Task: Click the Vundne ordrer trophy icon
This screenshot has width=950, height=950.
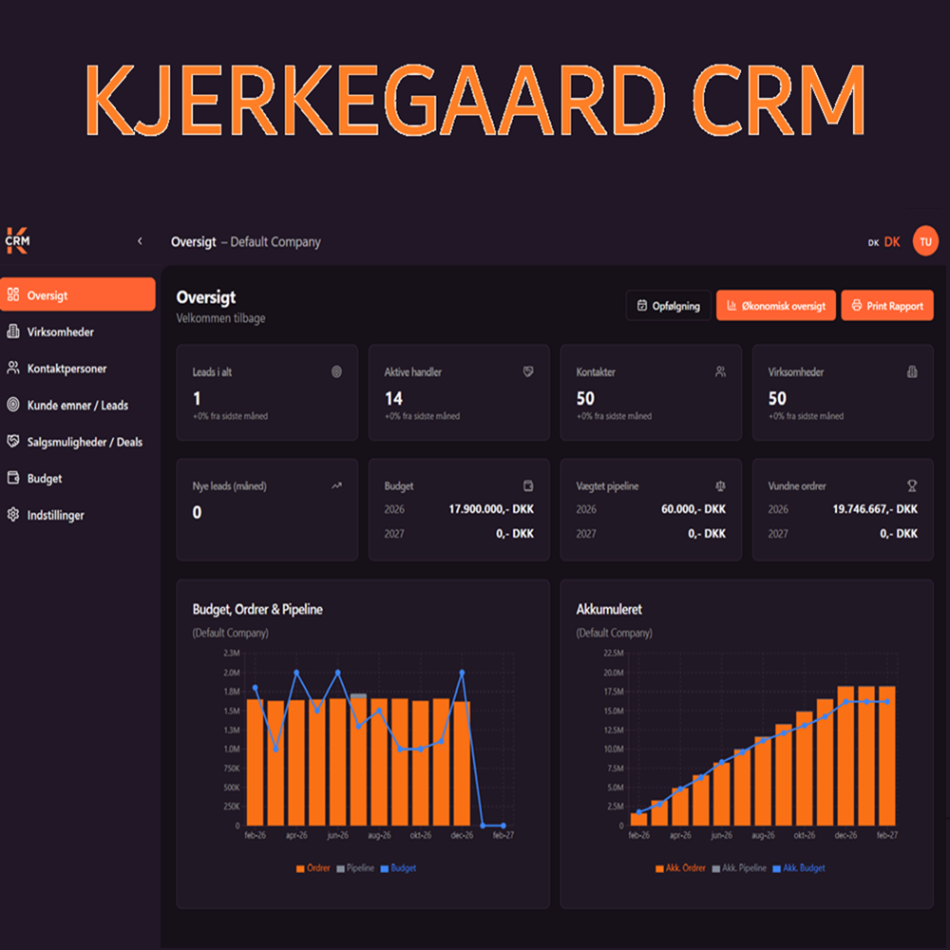Action: pos(912,485)
